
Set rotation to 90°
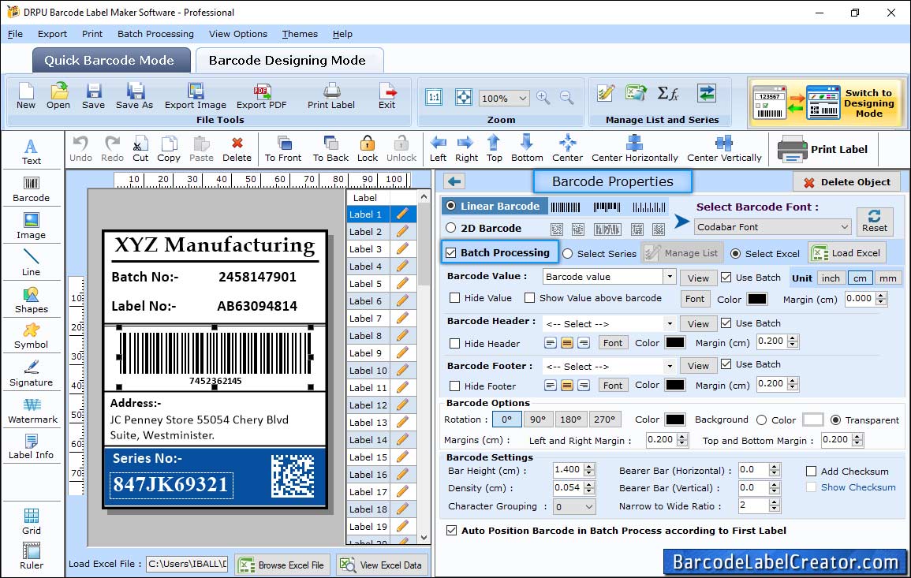537,420
